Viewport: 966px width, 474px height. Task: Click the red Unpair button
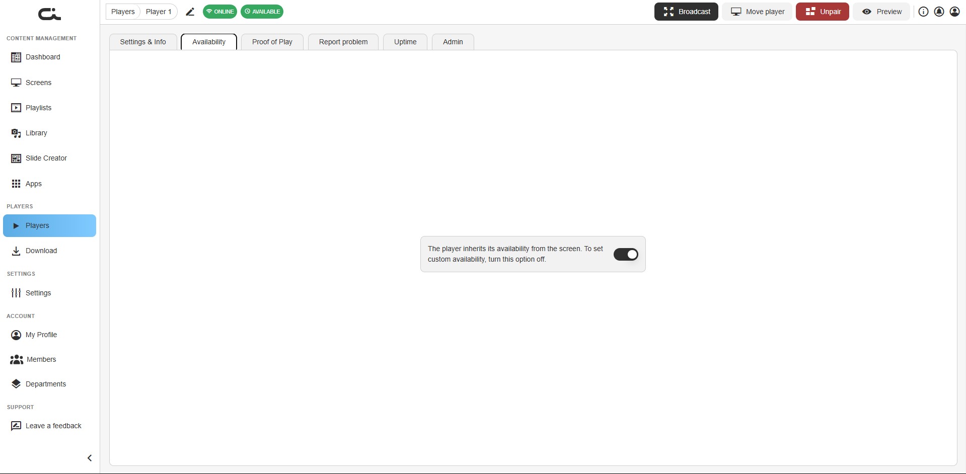point(823,12)
